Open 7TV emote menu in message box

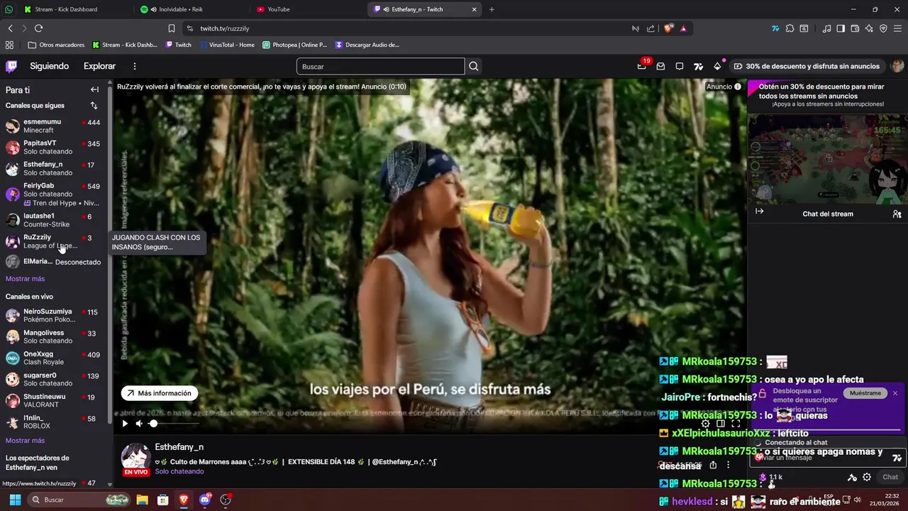(x=897, y=458)
